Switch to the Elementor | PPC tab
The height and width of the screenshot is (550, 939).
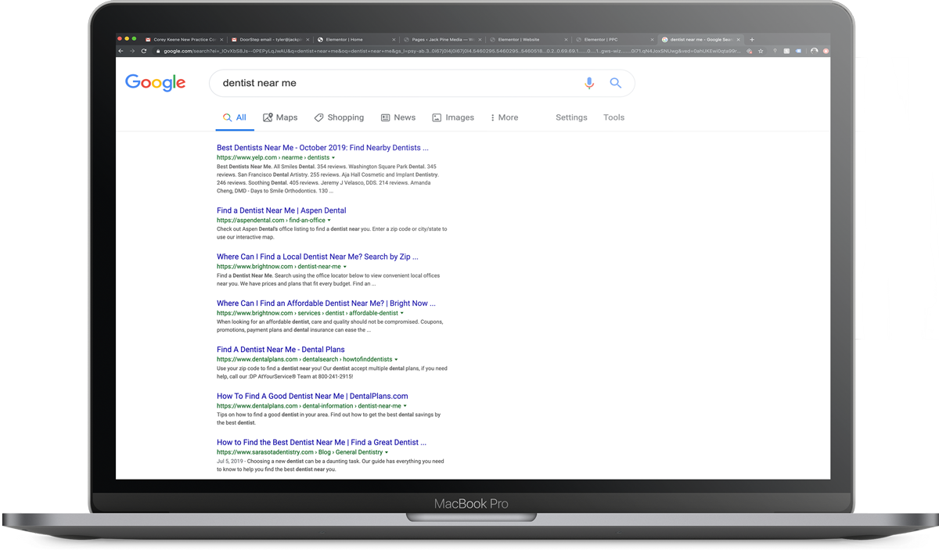[613, 39]
